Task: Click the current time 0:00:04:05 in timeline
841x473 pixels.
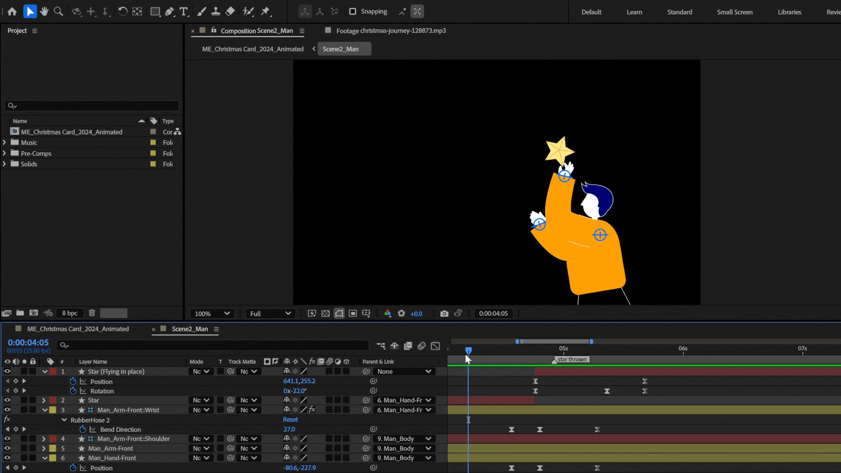Action: 28,342
